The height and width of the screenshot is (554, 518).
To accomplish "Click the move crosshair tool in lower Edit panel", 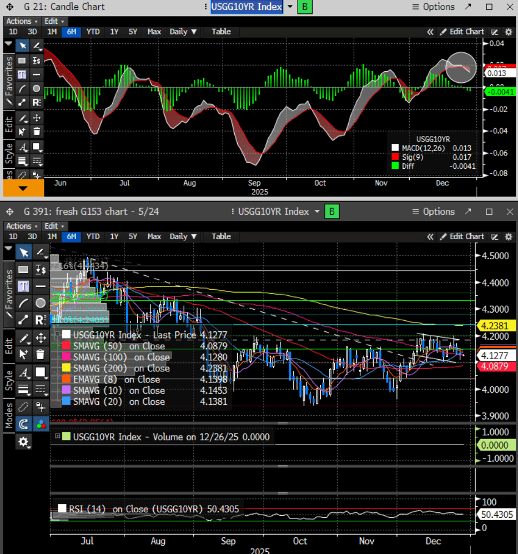I will click(x=41, y=338).
